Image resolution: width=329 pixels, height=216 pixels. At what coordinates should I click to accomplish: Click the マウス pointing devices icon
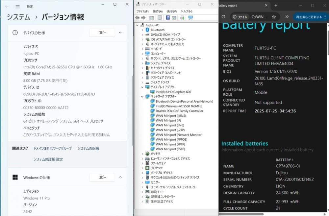click(x=147, y=178)
